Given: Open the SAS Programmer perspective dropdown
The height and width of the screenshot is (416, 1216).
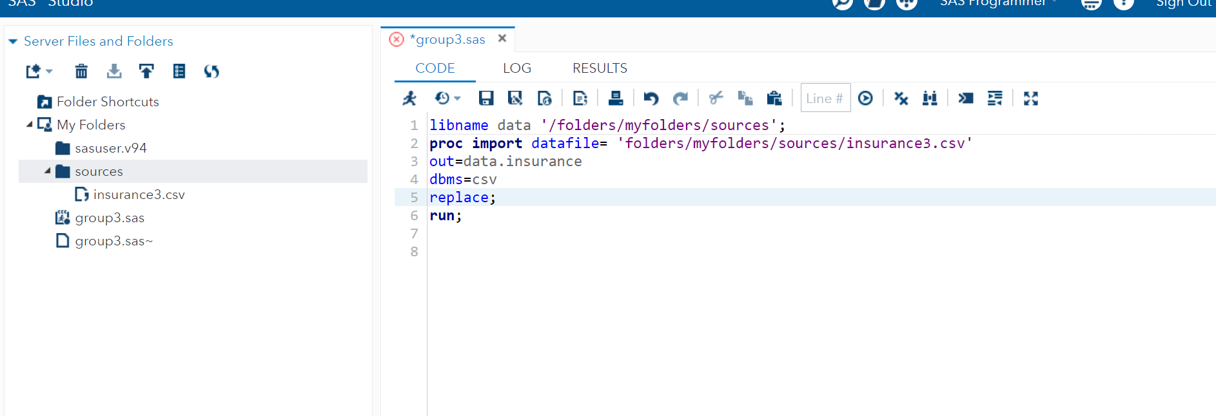Looking at the screenshot, I should click(999, 4).
